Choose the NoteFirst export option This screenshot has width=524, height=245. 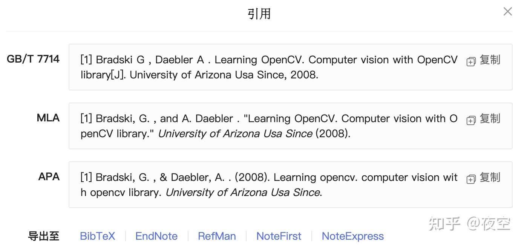(279, 236)
